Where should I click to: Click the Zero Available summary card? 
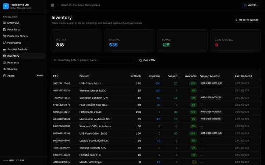pos(236,41)
